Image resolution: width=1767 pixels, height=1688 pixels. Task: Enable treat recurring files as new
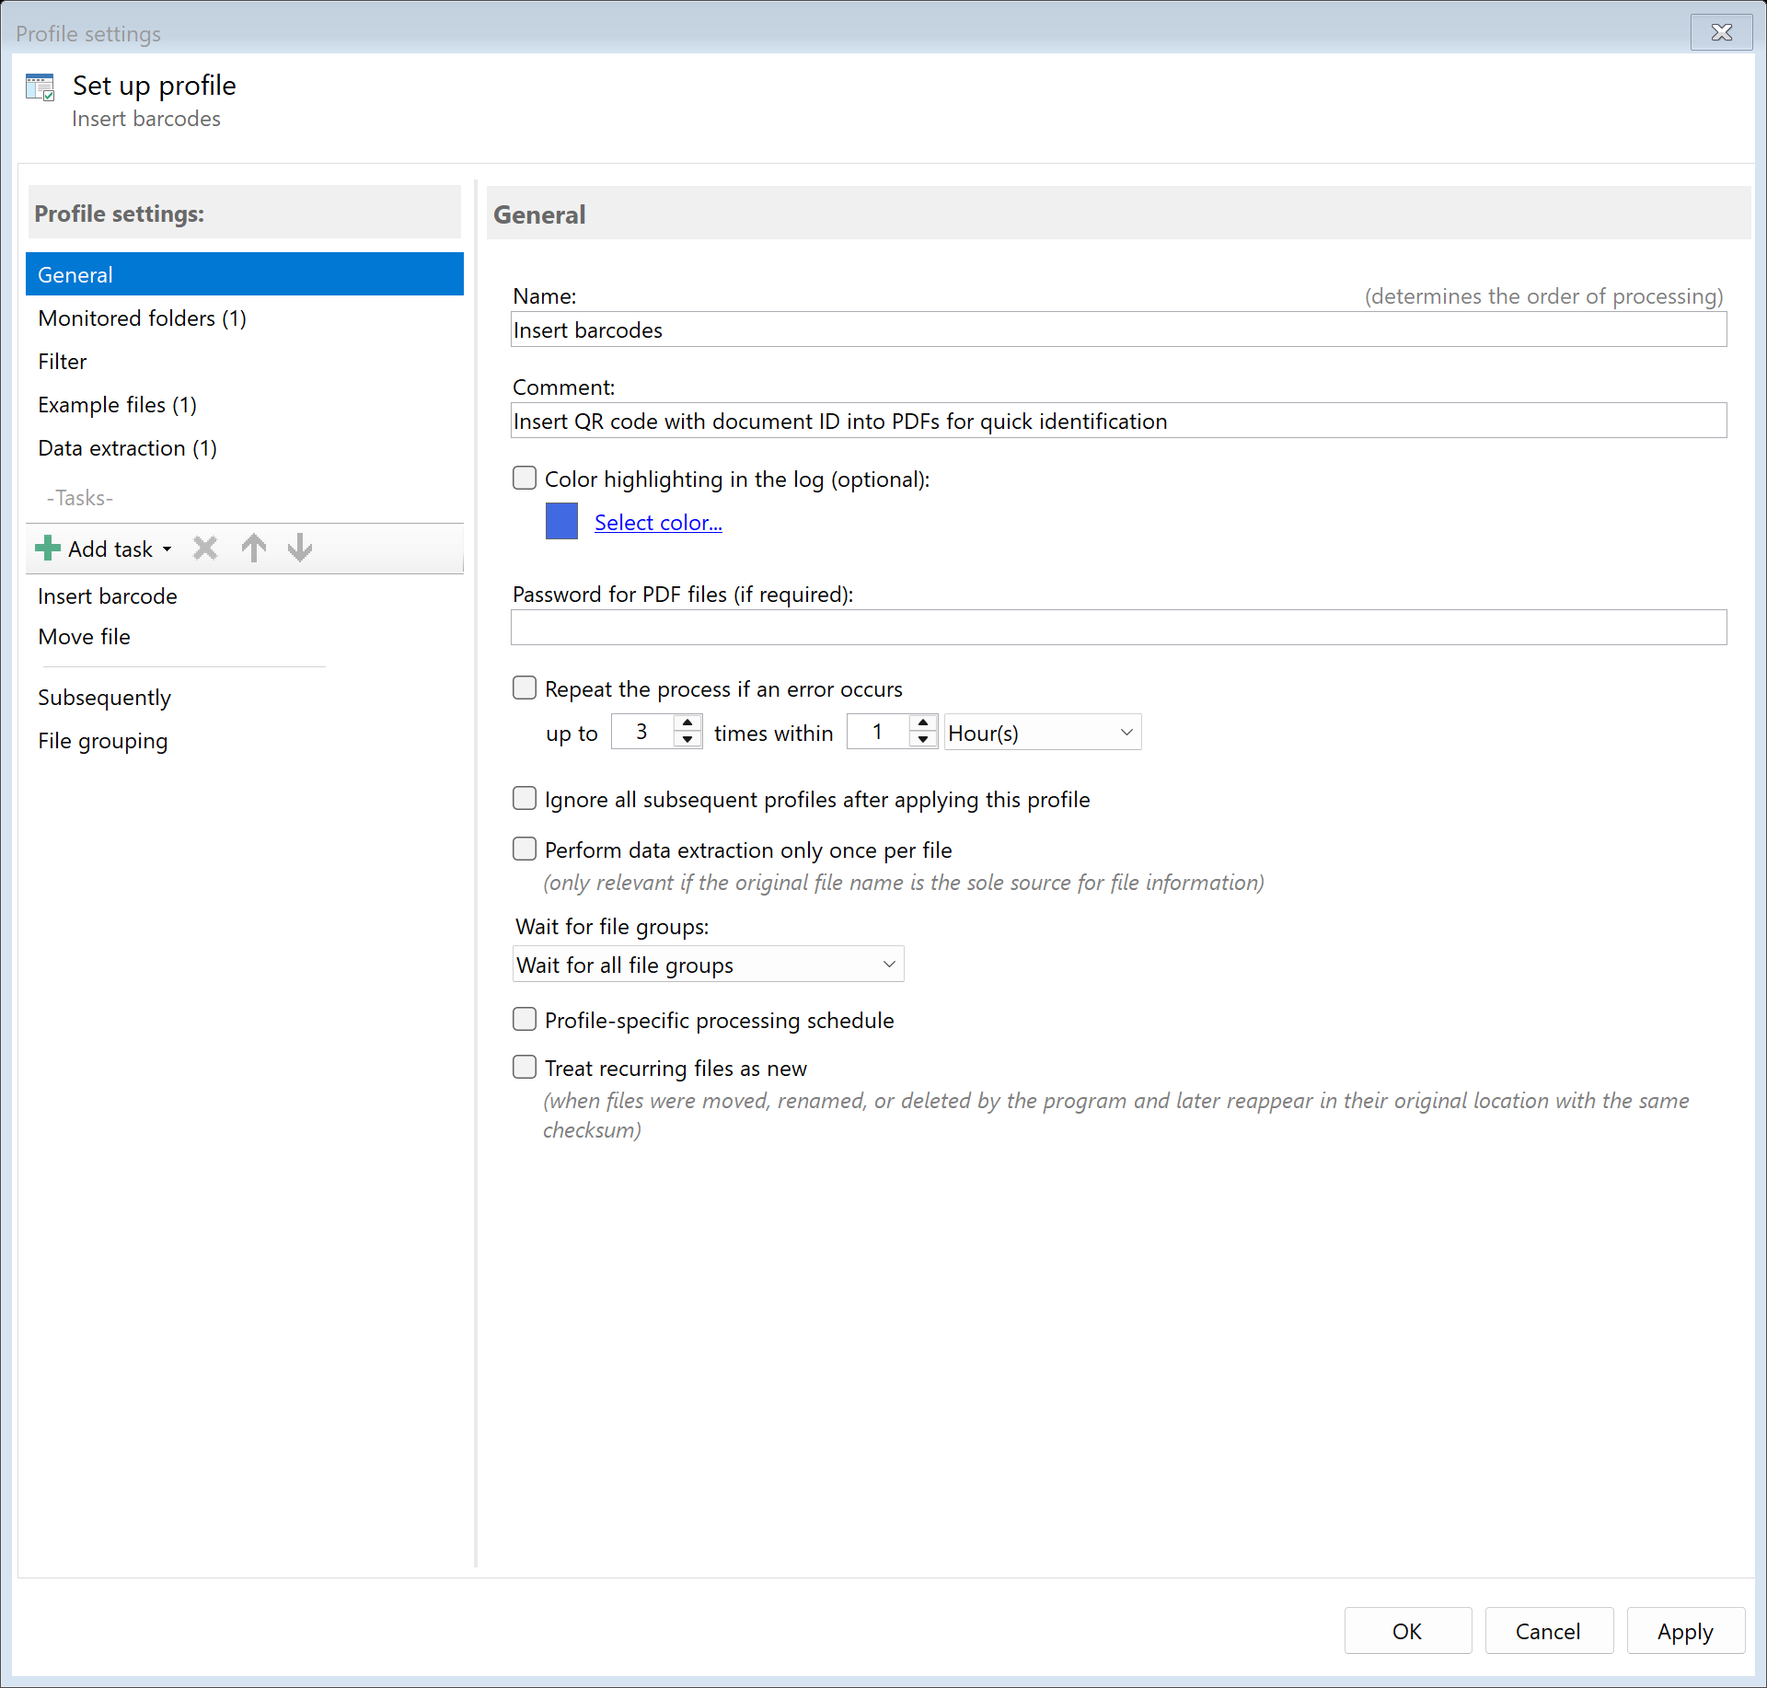[x=525, y=1067]
